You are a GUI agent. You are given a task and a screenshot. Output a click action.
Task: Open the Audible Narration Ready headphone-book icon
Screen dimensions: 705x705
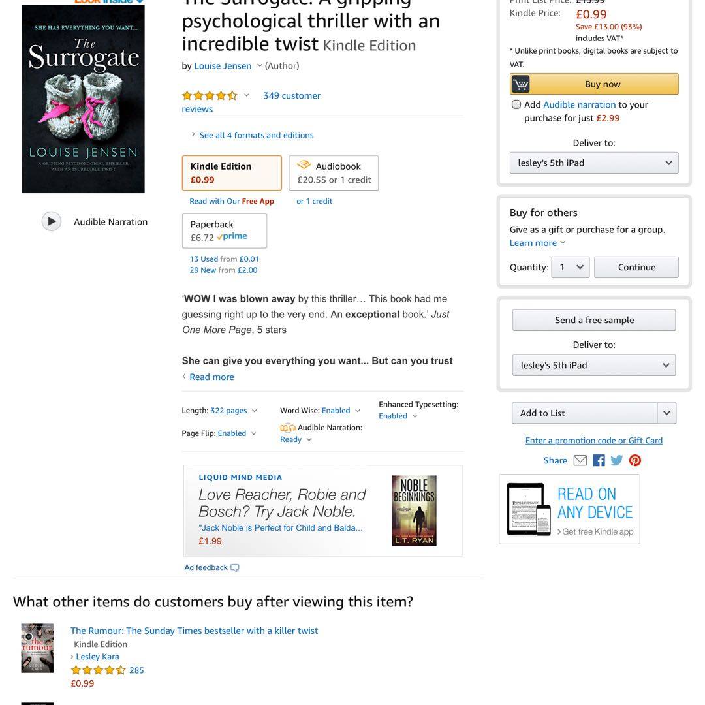(x=288, y=428)
